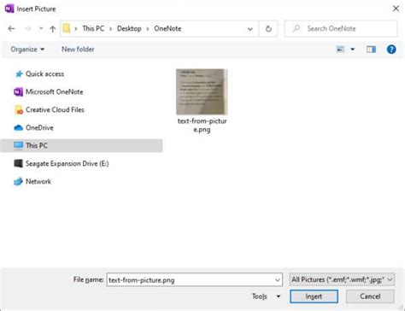Click the Cancel button

[x=370, y=296]
